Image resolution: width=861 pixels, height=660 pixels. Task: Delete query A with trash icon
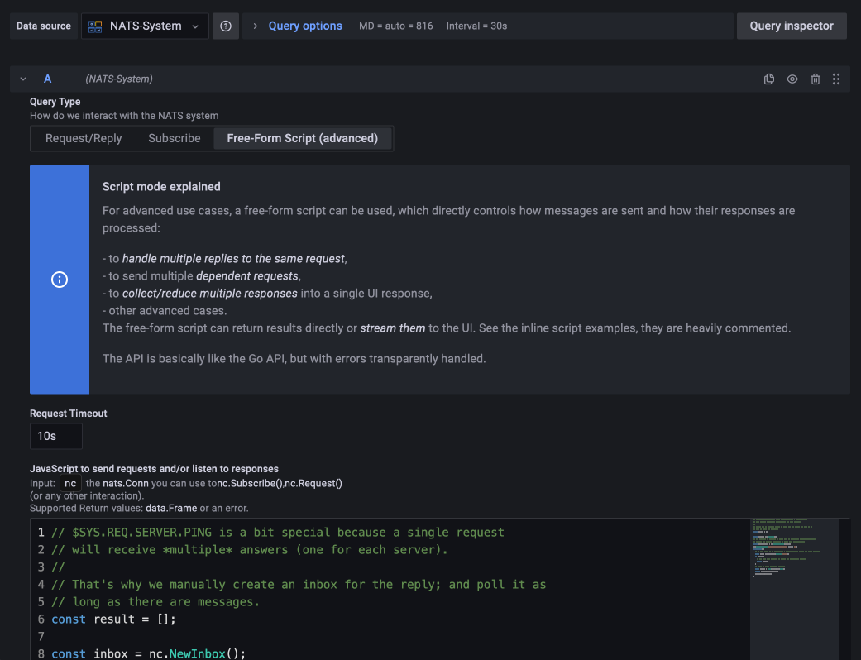pyautogui.click(x=815, y=79)
